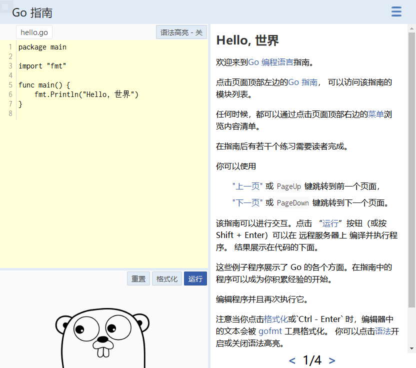
Task: Click the 菜单 link
Action: click(x=375, y=114)
